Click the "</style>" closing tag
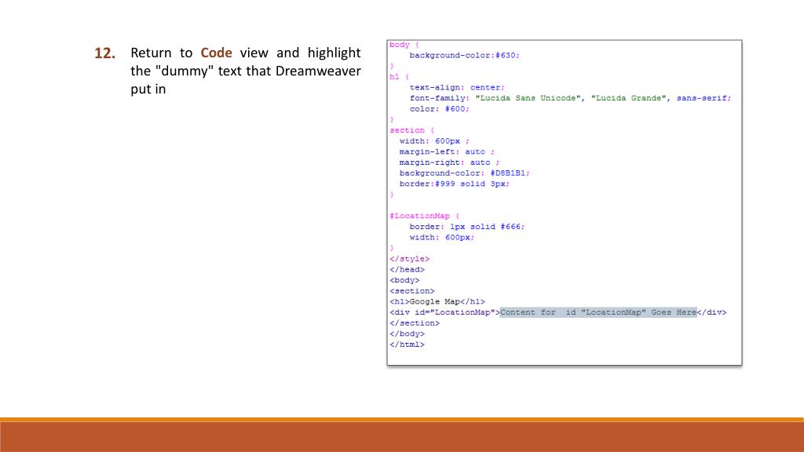This screenshot has height=452, width=804. coord(410,259)
